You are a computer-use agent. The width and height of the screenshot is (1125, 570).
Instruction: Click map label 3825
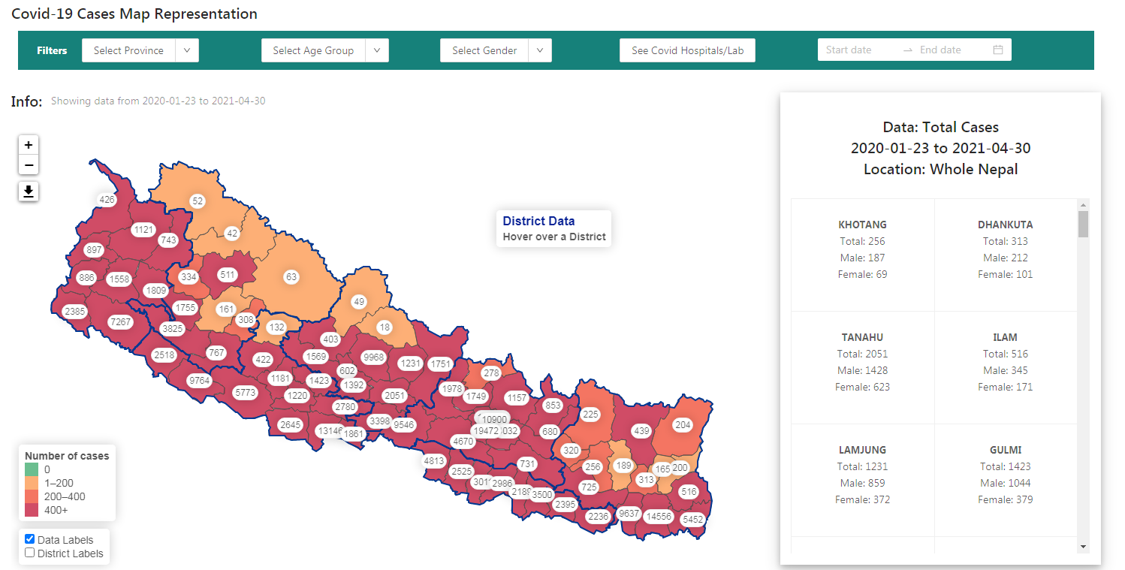coord(173,328)
